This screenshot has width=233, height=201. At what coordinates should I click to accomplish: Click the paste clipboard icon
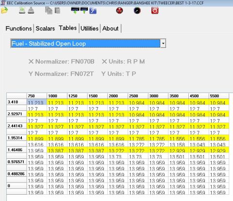57,11
